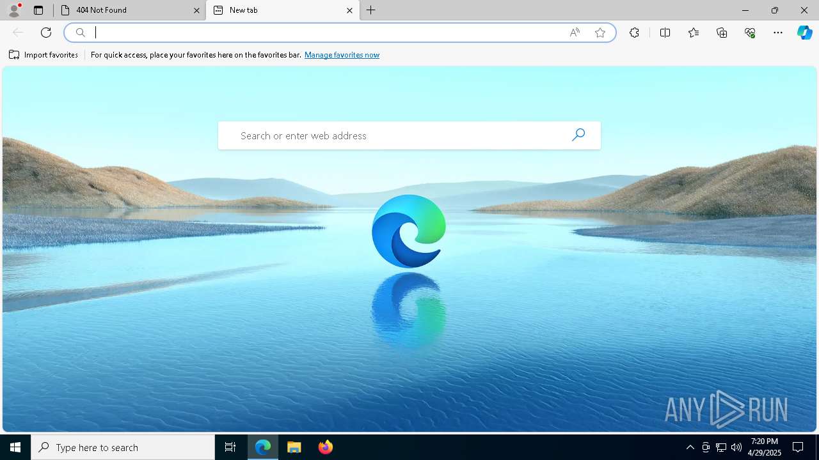This screenshot has height=460, width=819.
Task: Launch Copilot sidebar
Action: coord(804,33)
